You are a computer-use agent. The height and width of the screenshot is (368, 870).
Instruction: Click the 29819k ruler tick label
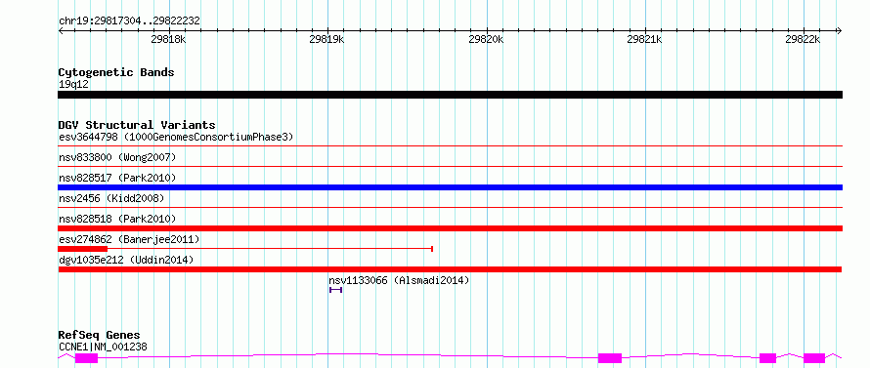[x=326, y=39]
